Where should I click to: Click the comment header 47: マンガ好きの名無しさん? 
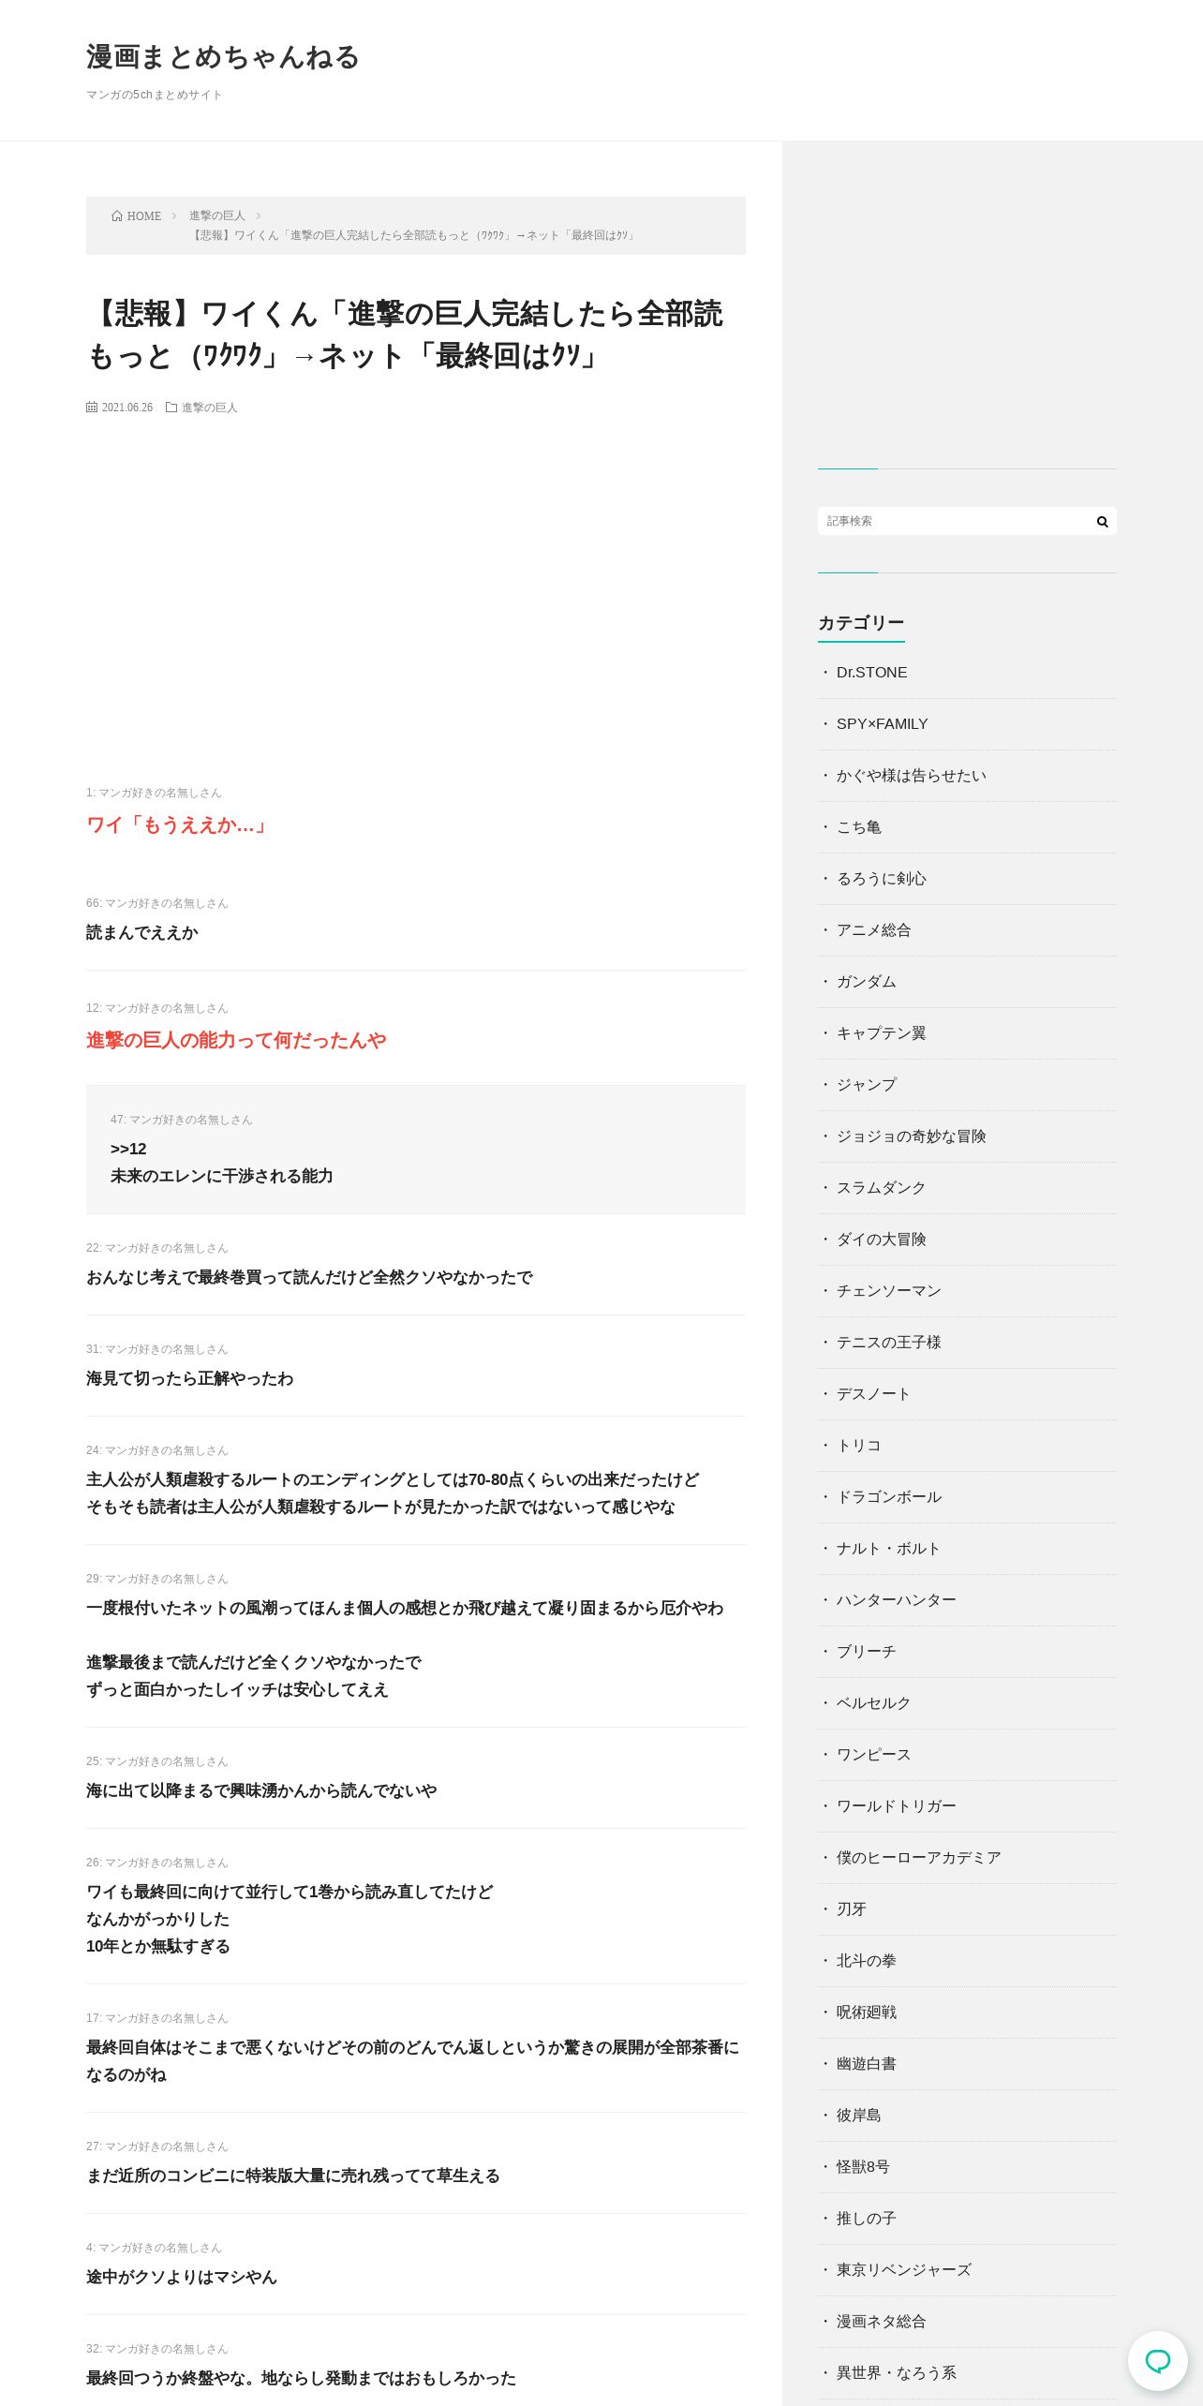181,1120
